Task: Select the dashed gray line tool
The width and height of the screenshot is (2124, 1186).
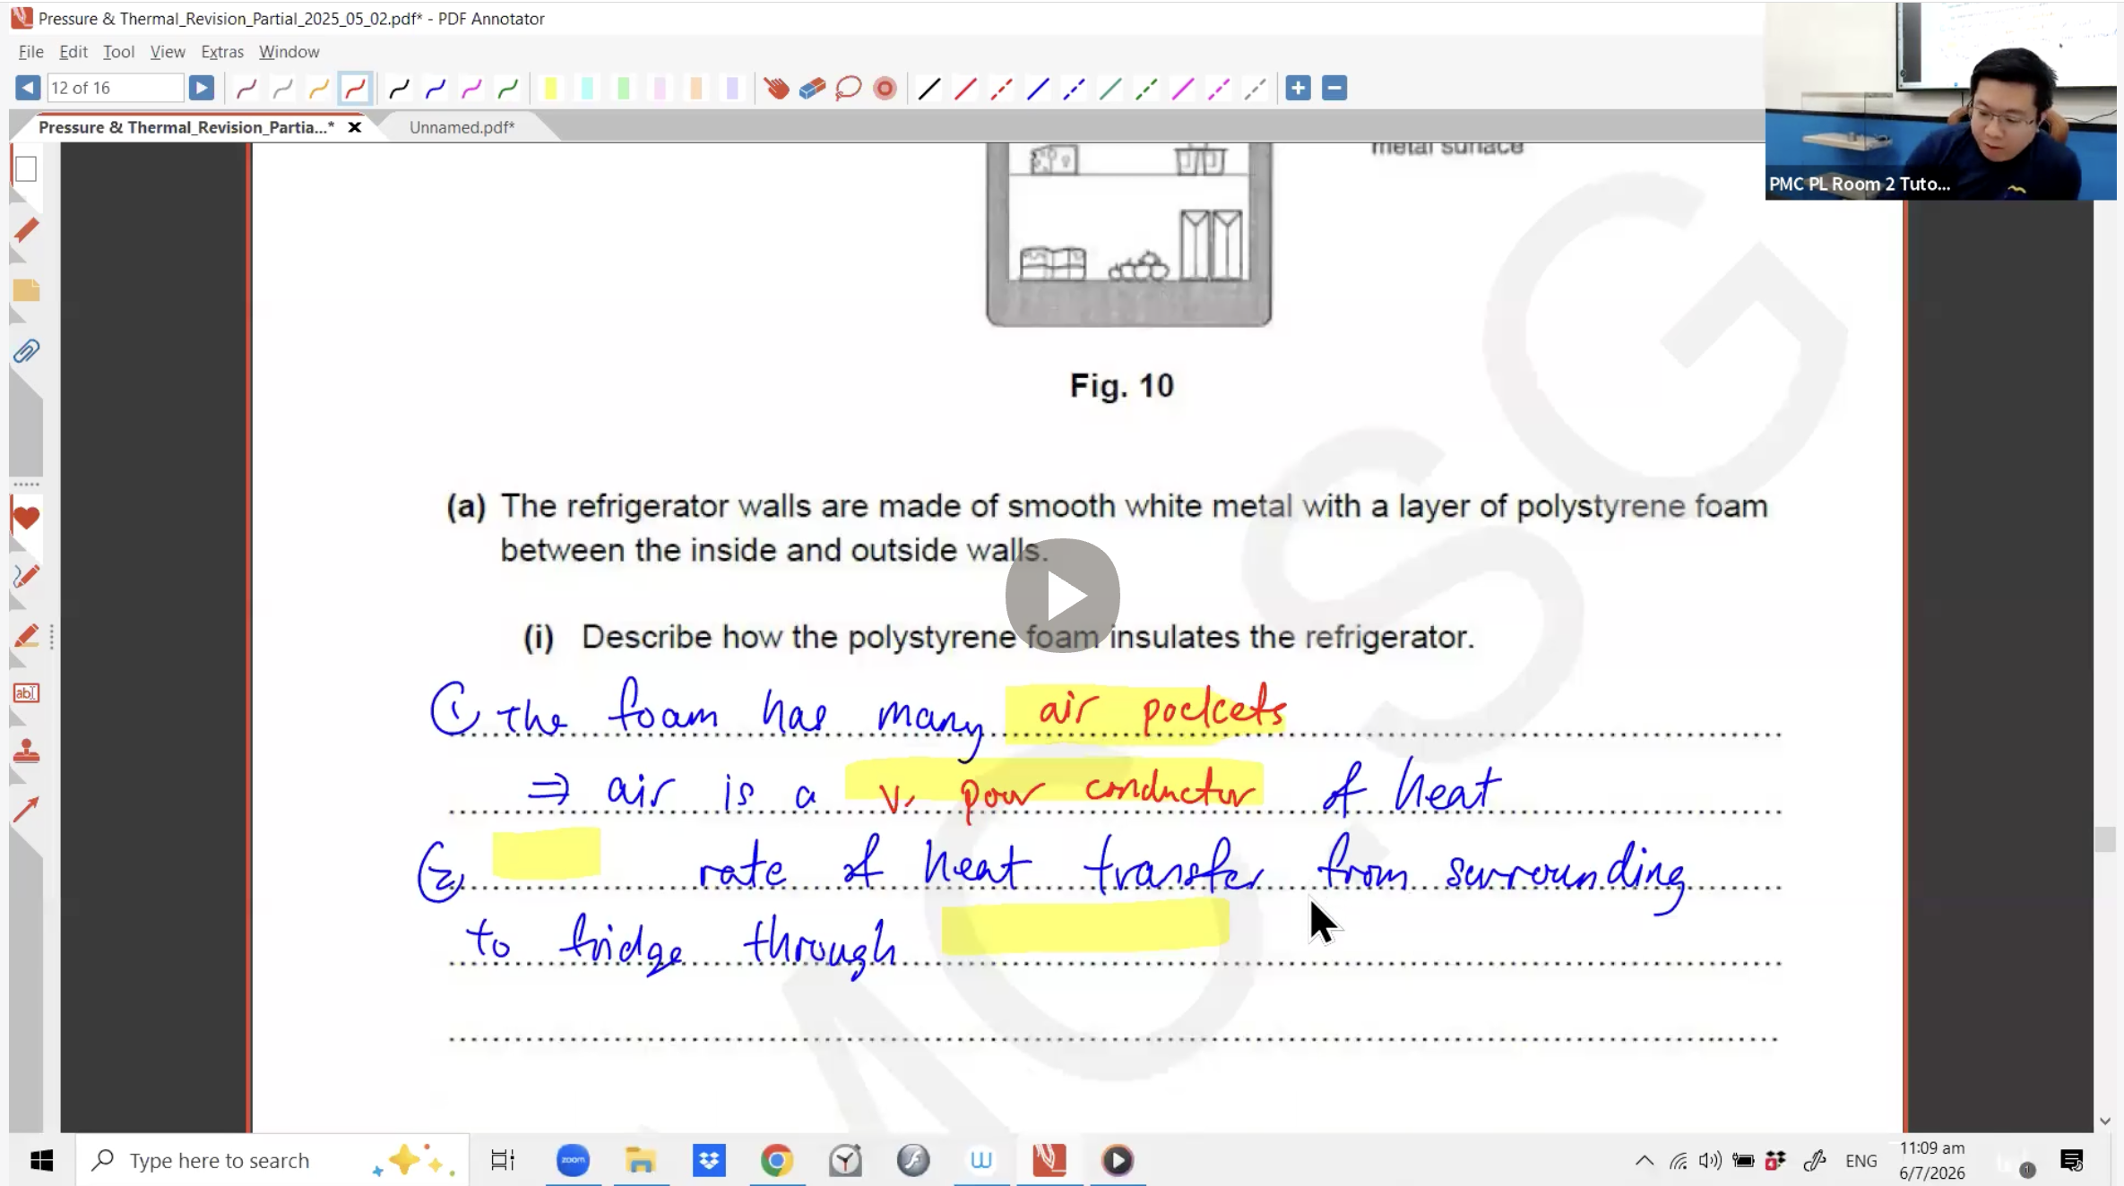Action: click(x=1255, y=88)
